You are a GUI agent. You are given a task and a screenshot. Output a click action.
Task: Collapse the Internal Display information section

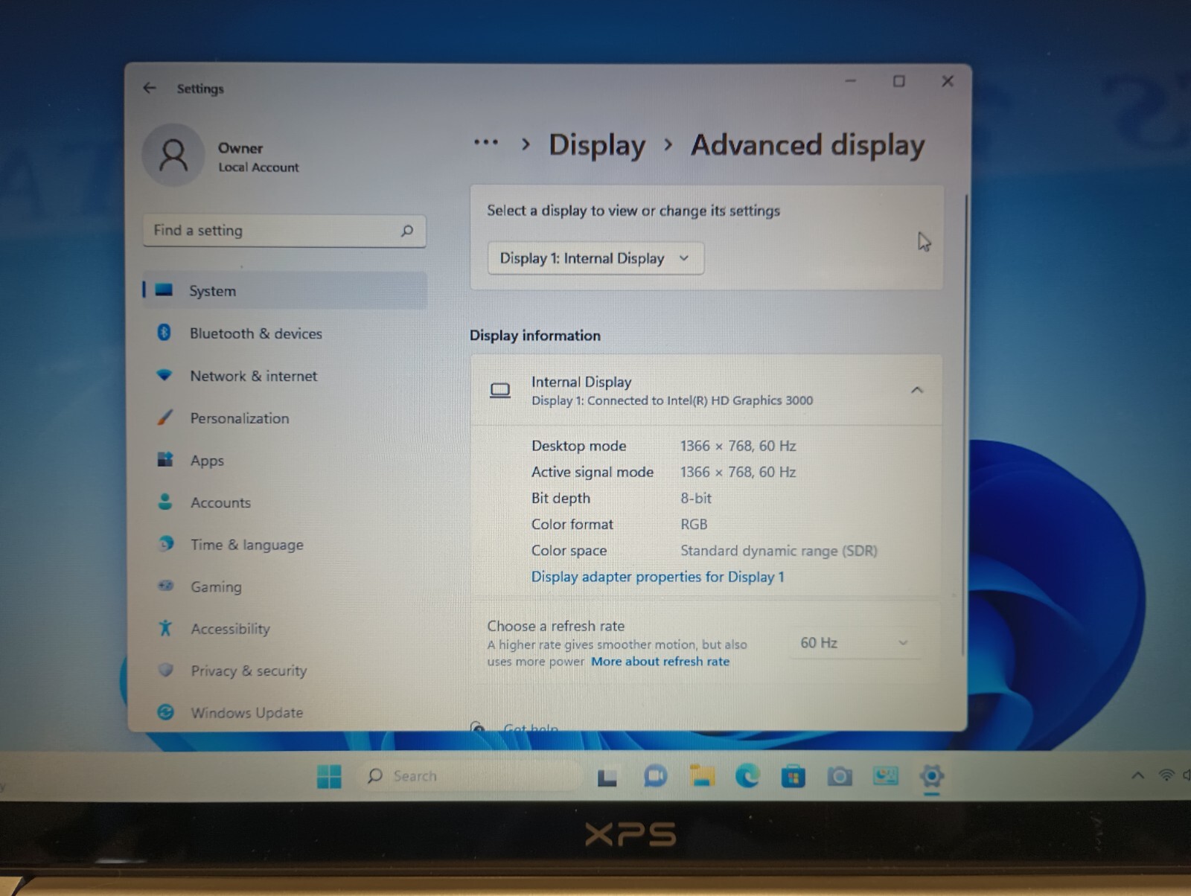point(917,390)
